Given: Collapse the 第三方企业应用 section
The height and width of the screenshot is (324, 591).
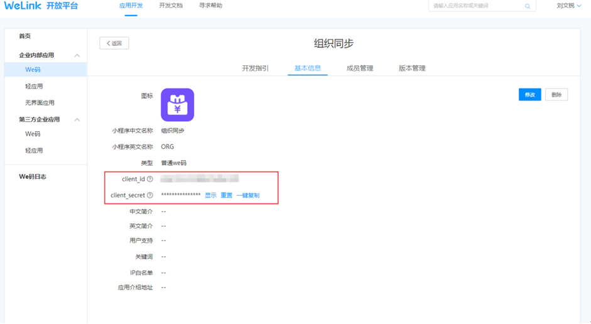Looking at the screenshot, I should click(x=77, y=120).
